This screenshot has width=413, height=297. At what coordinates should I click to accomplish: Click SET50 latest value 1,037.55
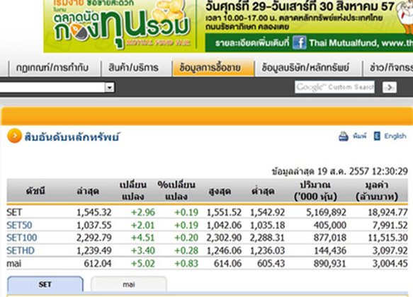tap(94, 226)
